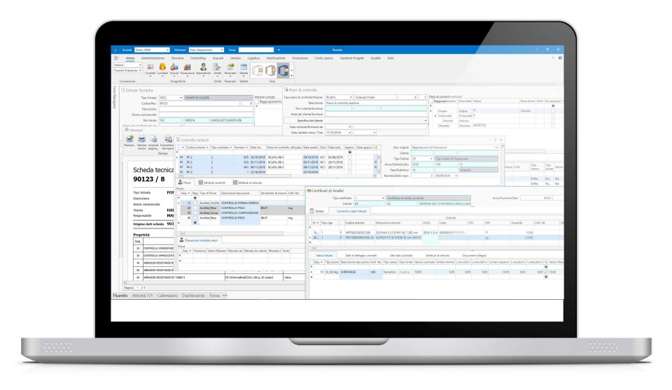The height and width of the screenshot is (390, 672).
Task: Open the Contatti ribbon icon
Action: [150, 68]
